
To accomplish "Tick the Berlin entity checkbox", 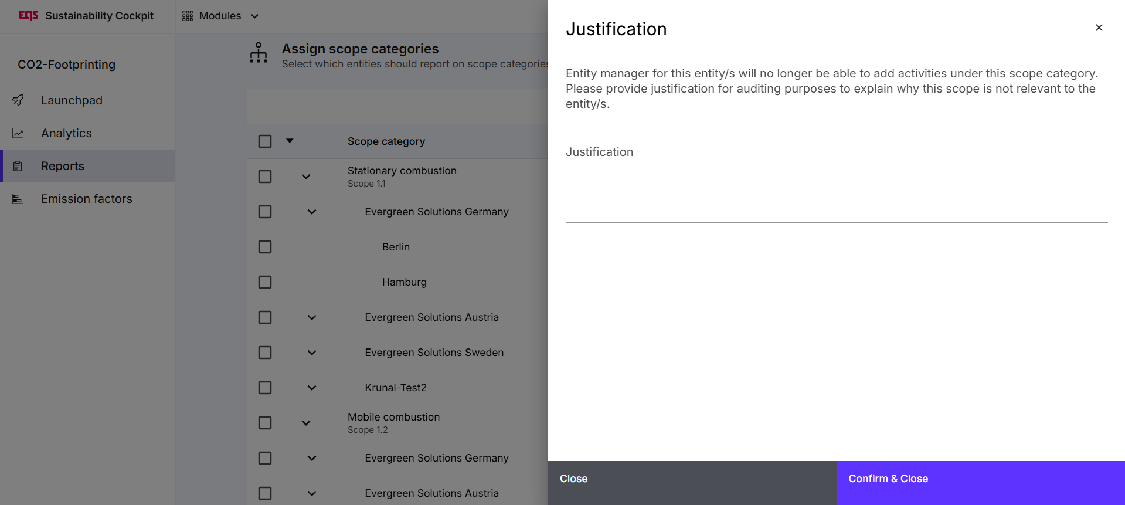I will pyautogui.click(x=265, y=247).
